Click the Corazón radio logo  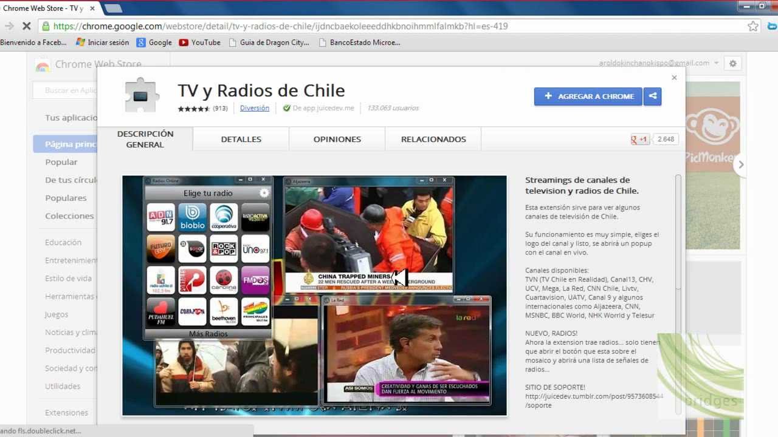[193, 311]
